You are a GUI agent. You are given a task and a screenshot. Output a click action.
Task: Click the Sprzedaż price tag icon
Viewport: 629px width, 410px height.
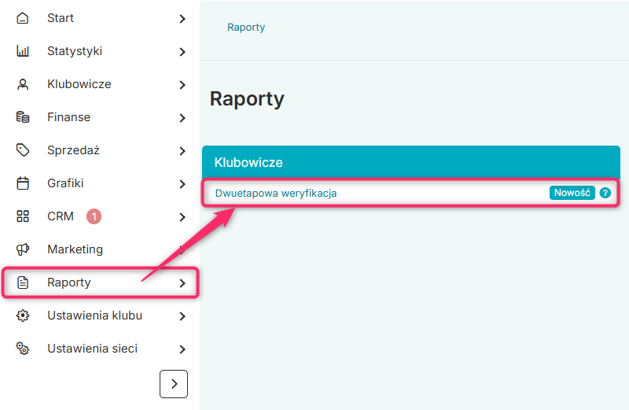click(23, 150)
